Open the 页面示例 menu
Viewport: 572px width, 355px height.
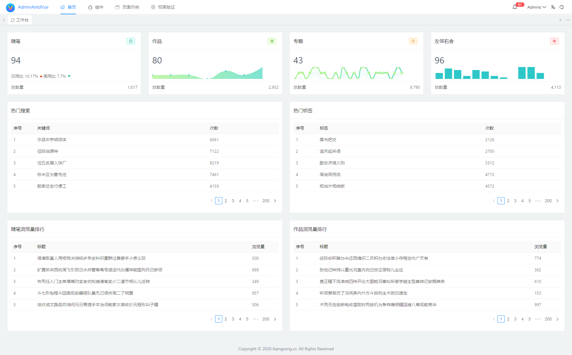(x=127, y=7)
